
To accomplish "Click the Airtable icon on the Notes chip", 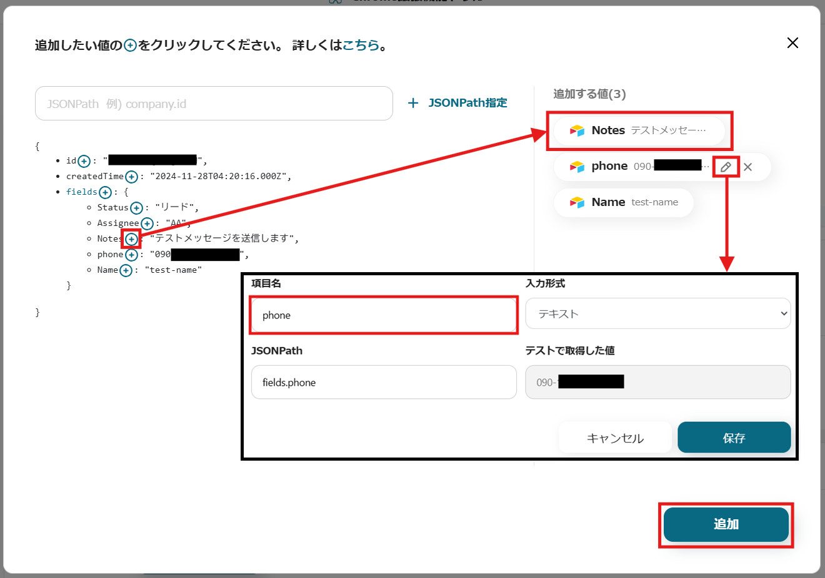I will coord(577,130).
